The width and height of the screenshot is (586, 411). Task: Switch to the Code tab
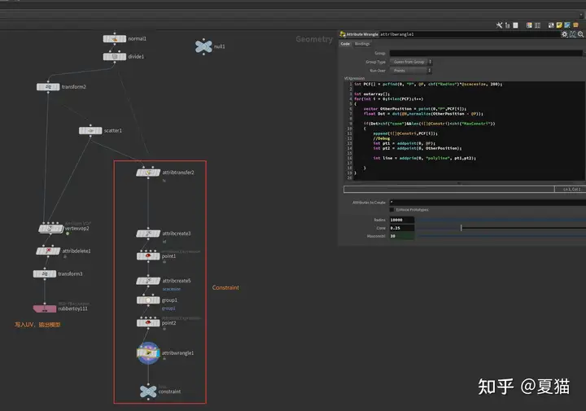tap(345, 44)
